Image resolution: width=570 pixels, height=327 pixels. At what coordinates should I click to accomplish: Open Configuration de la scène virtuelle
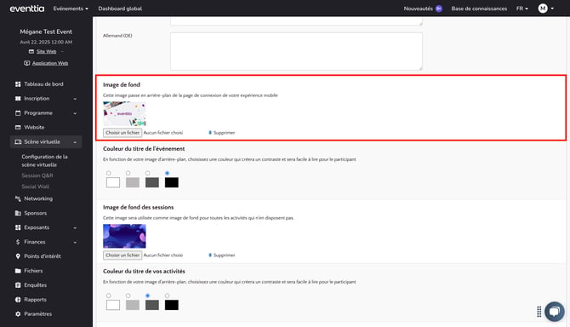[44, 161]
